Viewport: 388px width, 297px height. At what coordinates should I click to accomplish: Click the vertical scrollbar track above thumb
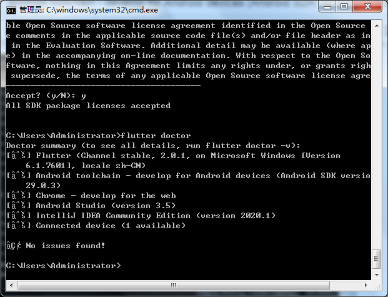click(x=377, y=140)
